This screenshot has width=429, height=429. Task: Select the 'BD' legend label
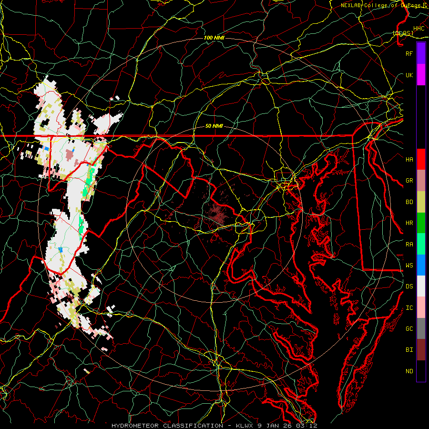tap(409, 202)
